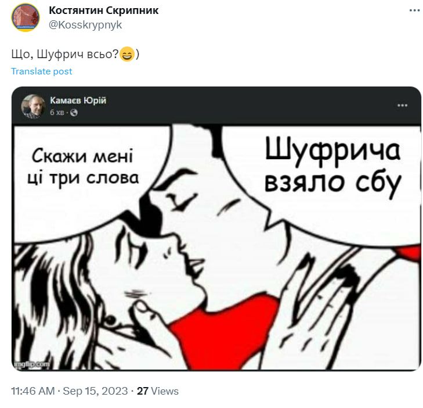Click Камаєв Юрій's profile photo
Screen dimensions: 423x408
[33, 106]
